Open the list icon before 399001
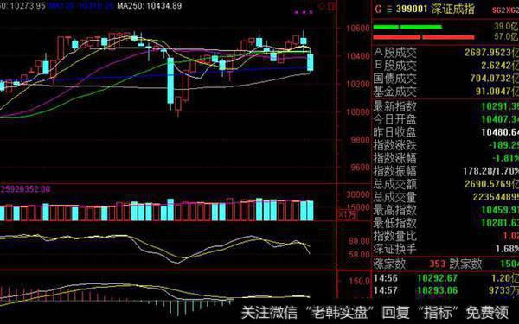Screen dimensions: 519x324 click(389, 9)
